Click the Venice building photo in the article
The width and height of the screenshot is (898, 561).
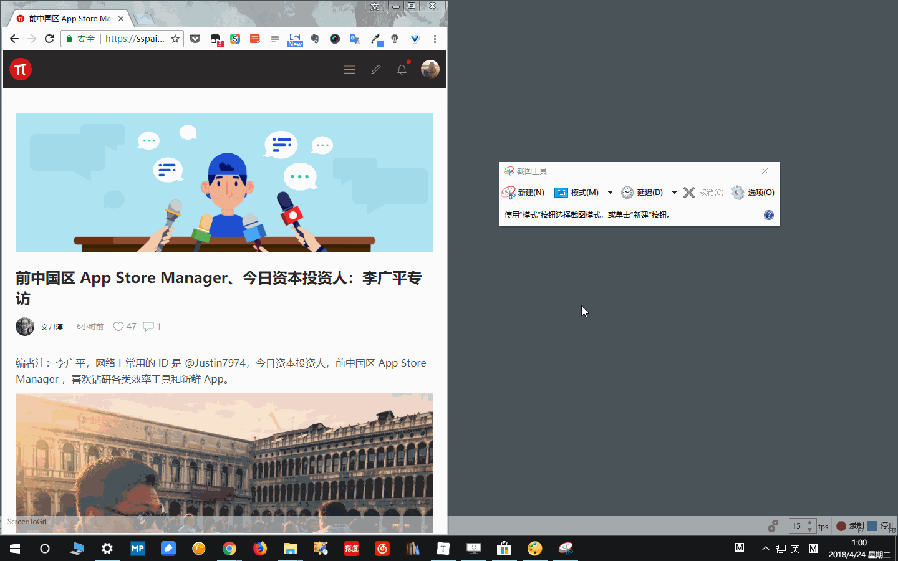224,463
